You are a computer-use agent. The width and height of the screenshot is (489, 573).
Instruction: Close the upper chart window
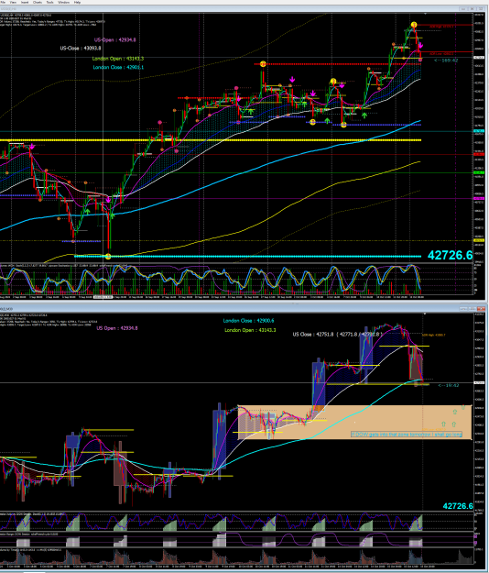(482, 9)
